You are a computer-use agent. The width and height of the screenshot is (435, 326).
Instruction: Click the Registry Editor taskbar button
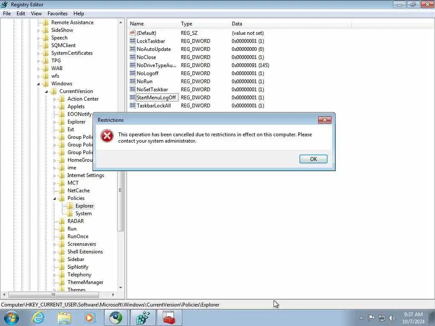coord(143,318)
